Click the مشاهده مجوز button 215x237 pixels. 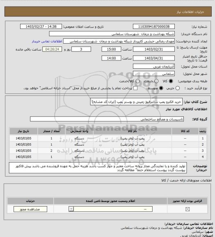pos(30,209)
